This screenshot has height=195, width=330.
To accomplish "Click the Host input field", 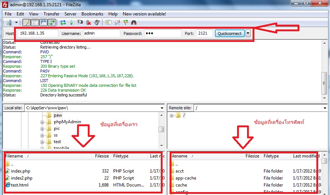I will 38,33.
